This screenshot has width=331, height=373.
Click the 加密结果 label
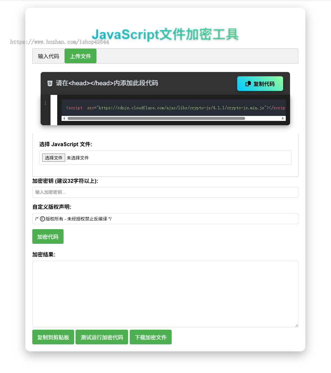pos(44,254)
